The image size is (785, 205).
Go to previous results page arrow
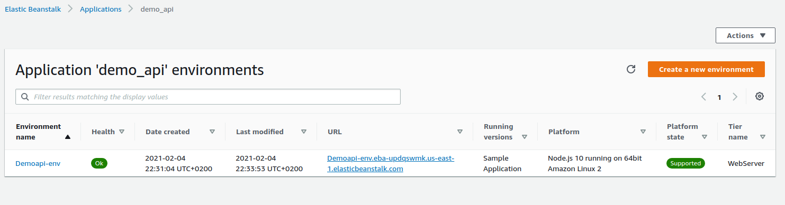[704, 97]
